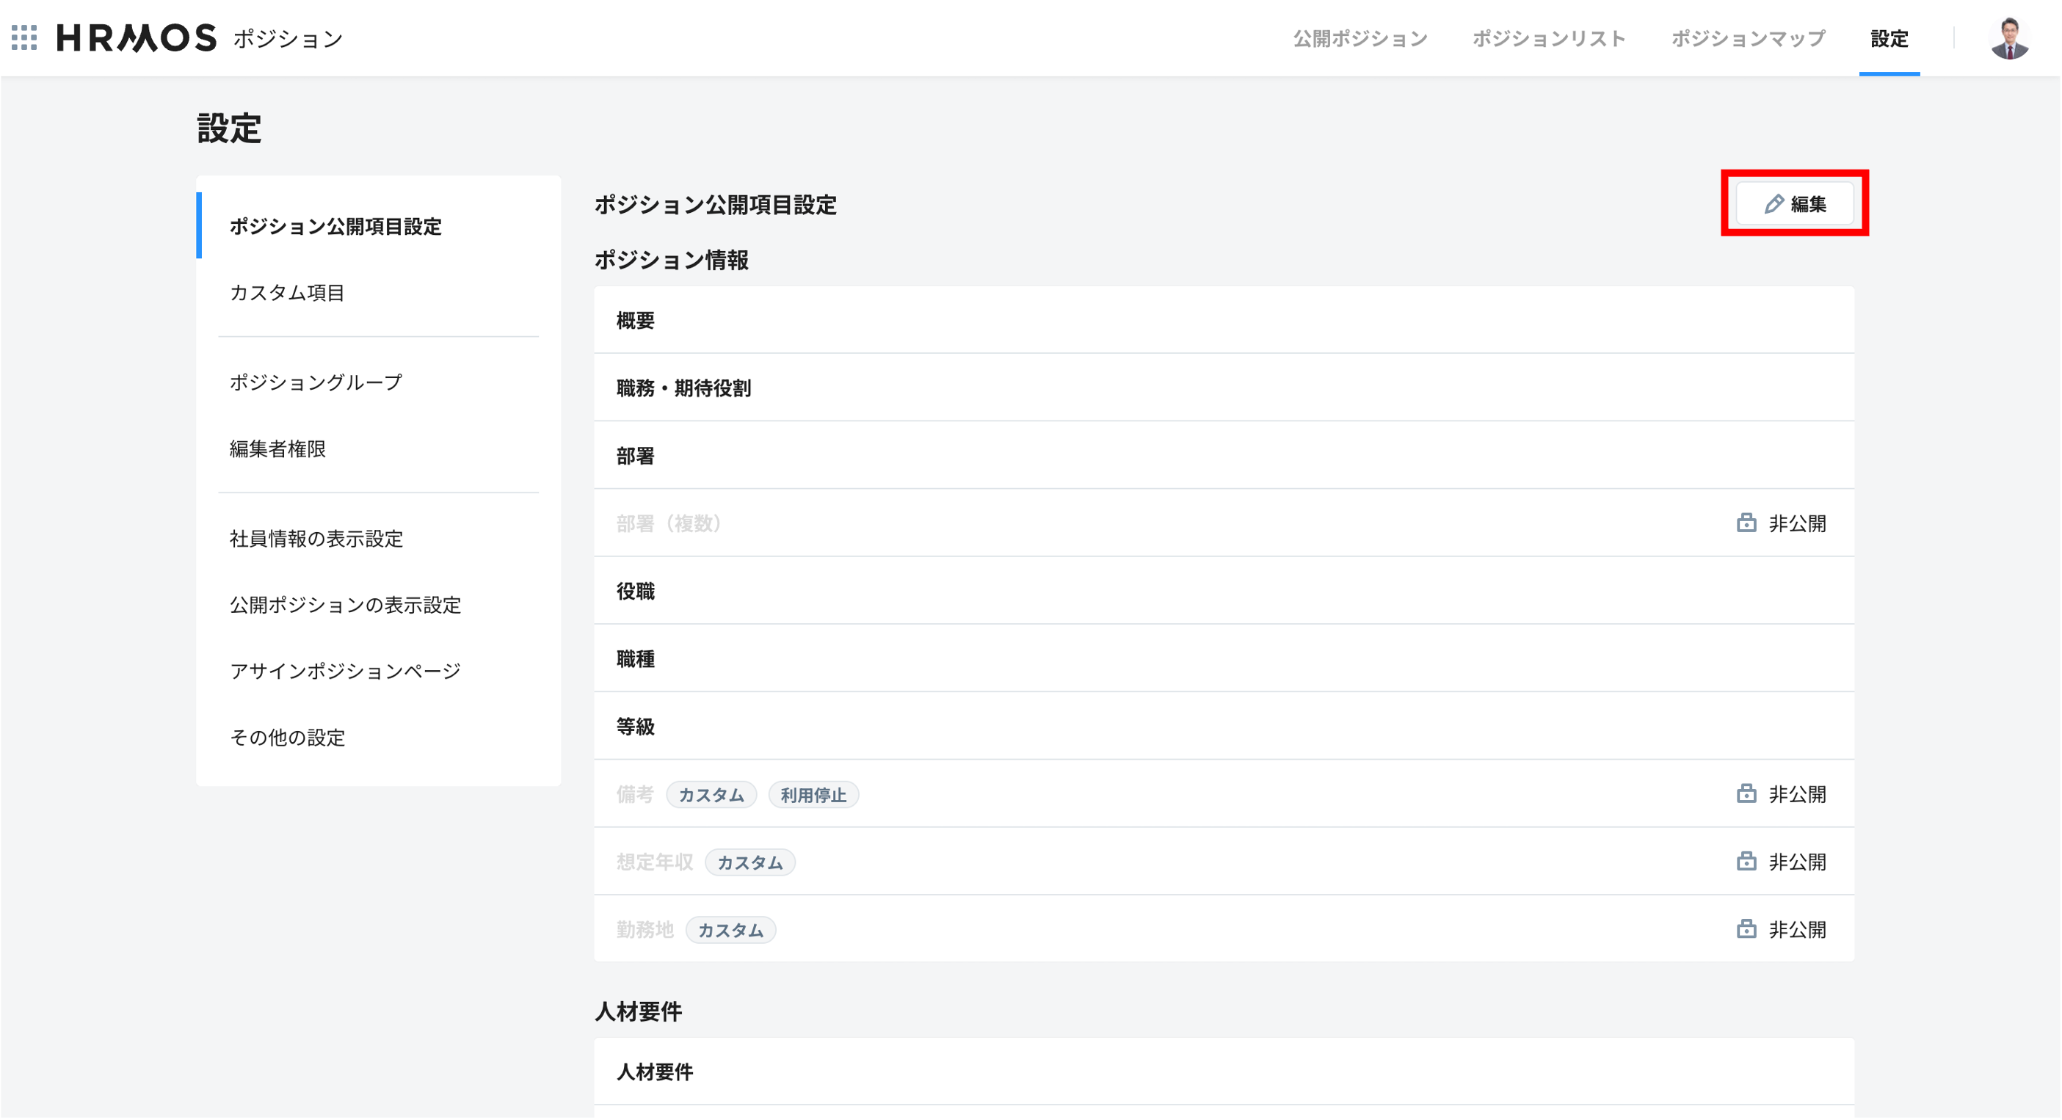Click the 等級 row
This screenshot has height=1120, width=2062.
pyautogui.click(x=1224, y=727)
